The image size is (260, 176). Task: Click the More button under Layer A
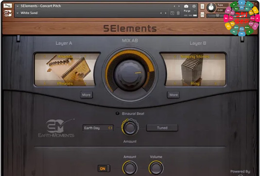pyautogui.click(x=87, y=95)
